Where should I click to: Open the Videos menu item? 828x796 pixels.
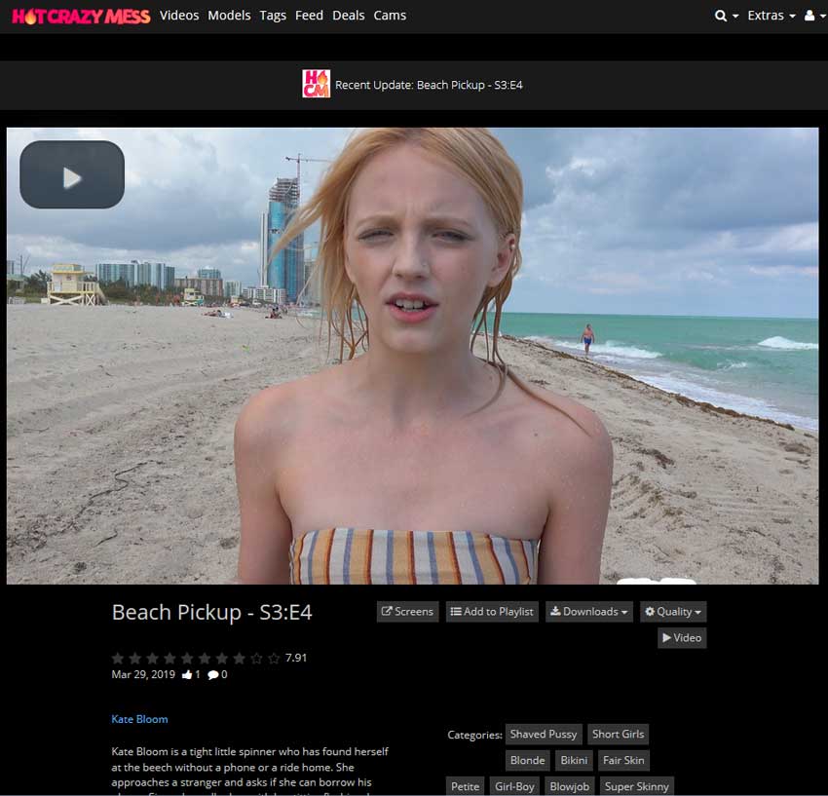click(x=179, y=16)
